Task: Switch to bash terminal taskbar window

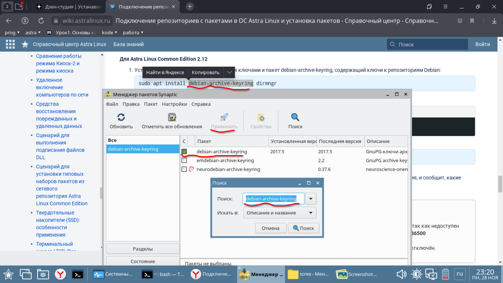Action: [x=163, y=274]
